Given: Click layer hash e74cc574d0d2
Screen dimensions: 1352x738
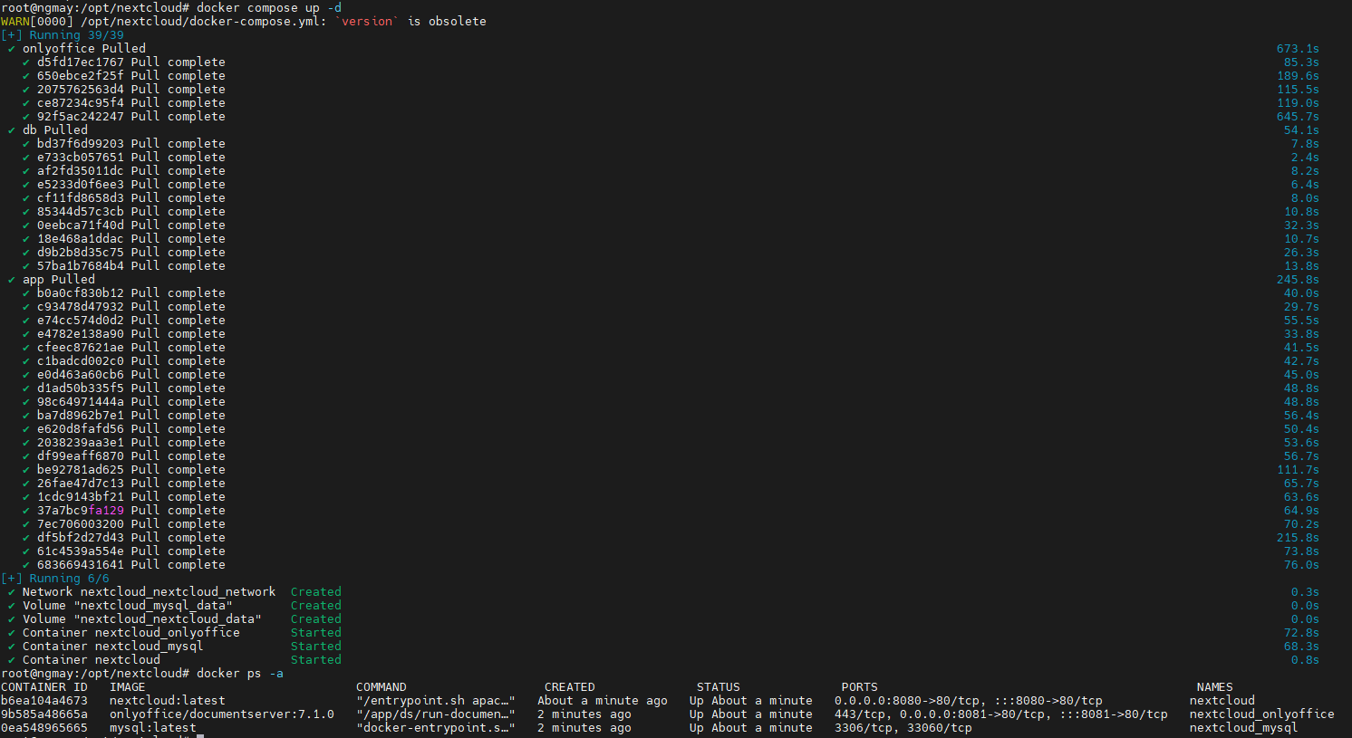Looking at the screenshot, I should point(81,320).
